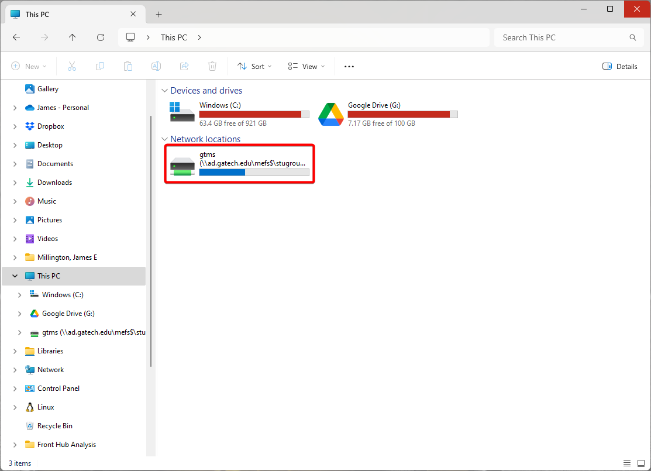Screen dimensions: 651x471
Task: Collapse the Devices and drives section
Action: (164, 91)
